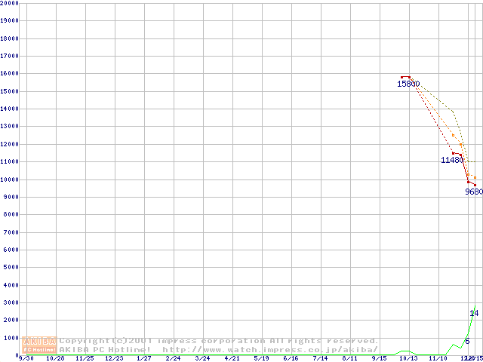Click the red data point above 15800
Image resolution: width=483 pixels, height=362 pixels.
405,77
